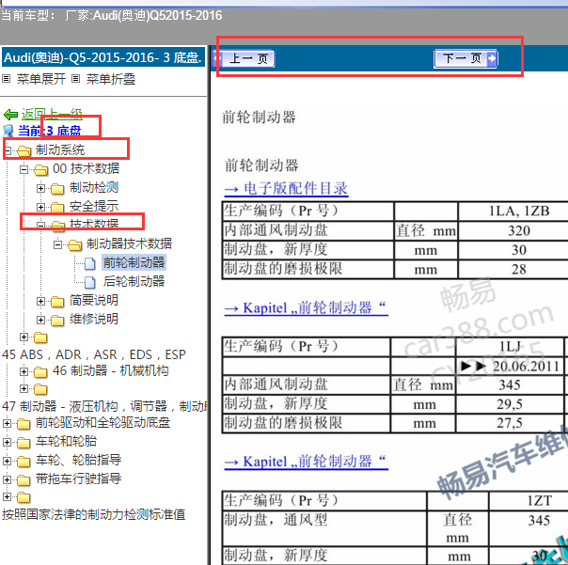This screenshot has width=568, height=565.
Task: Click the 00 技术数据 folder icon
Action: (x=41, y=169)
